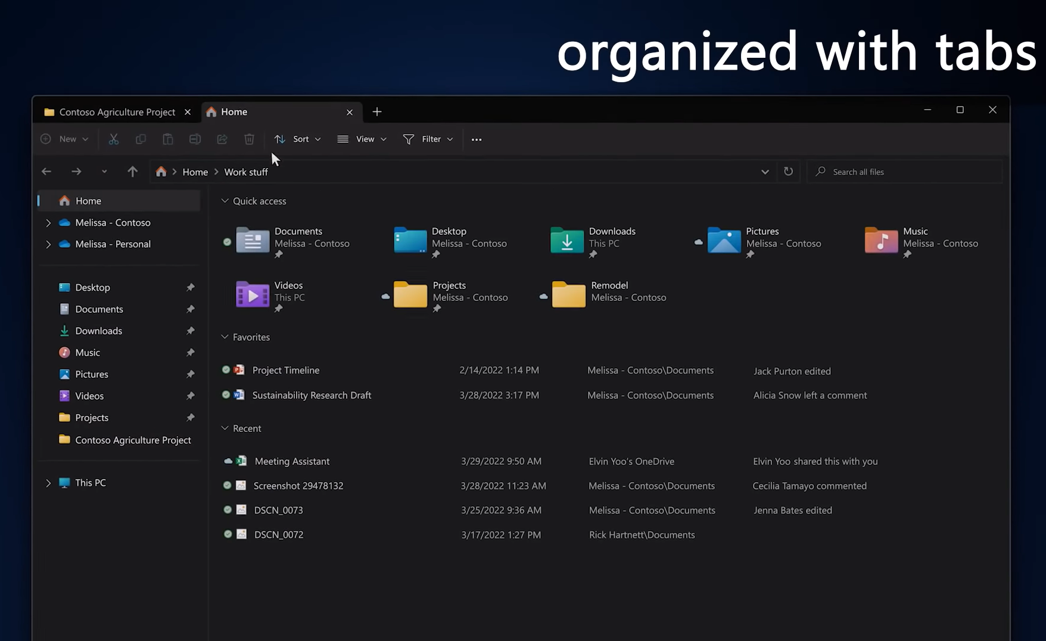Image resolution: width=1046 pixels, height=641 pixels.
Task: Click the Copy icon in toolbar
Action: (141, 139)
